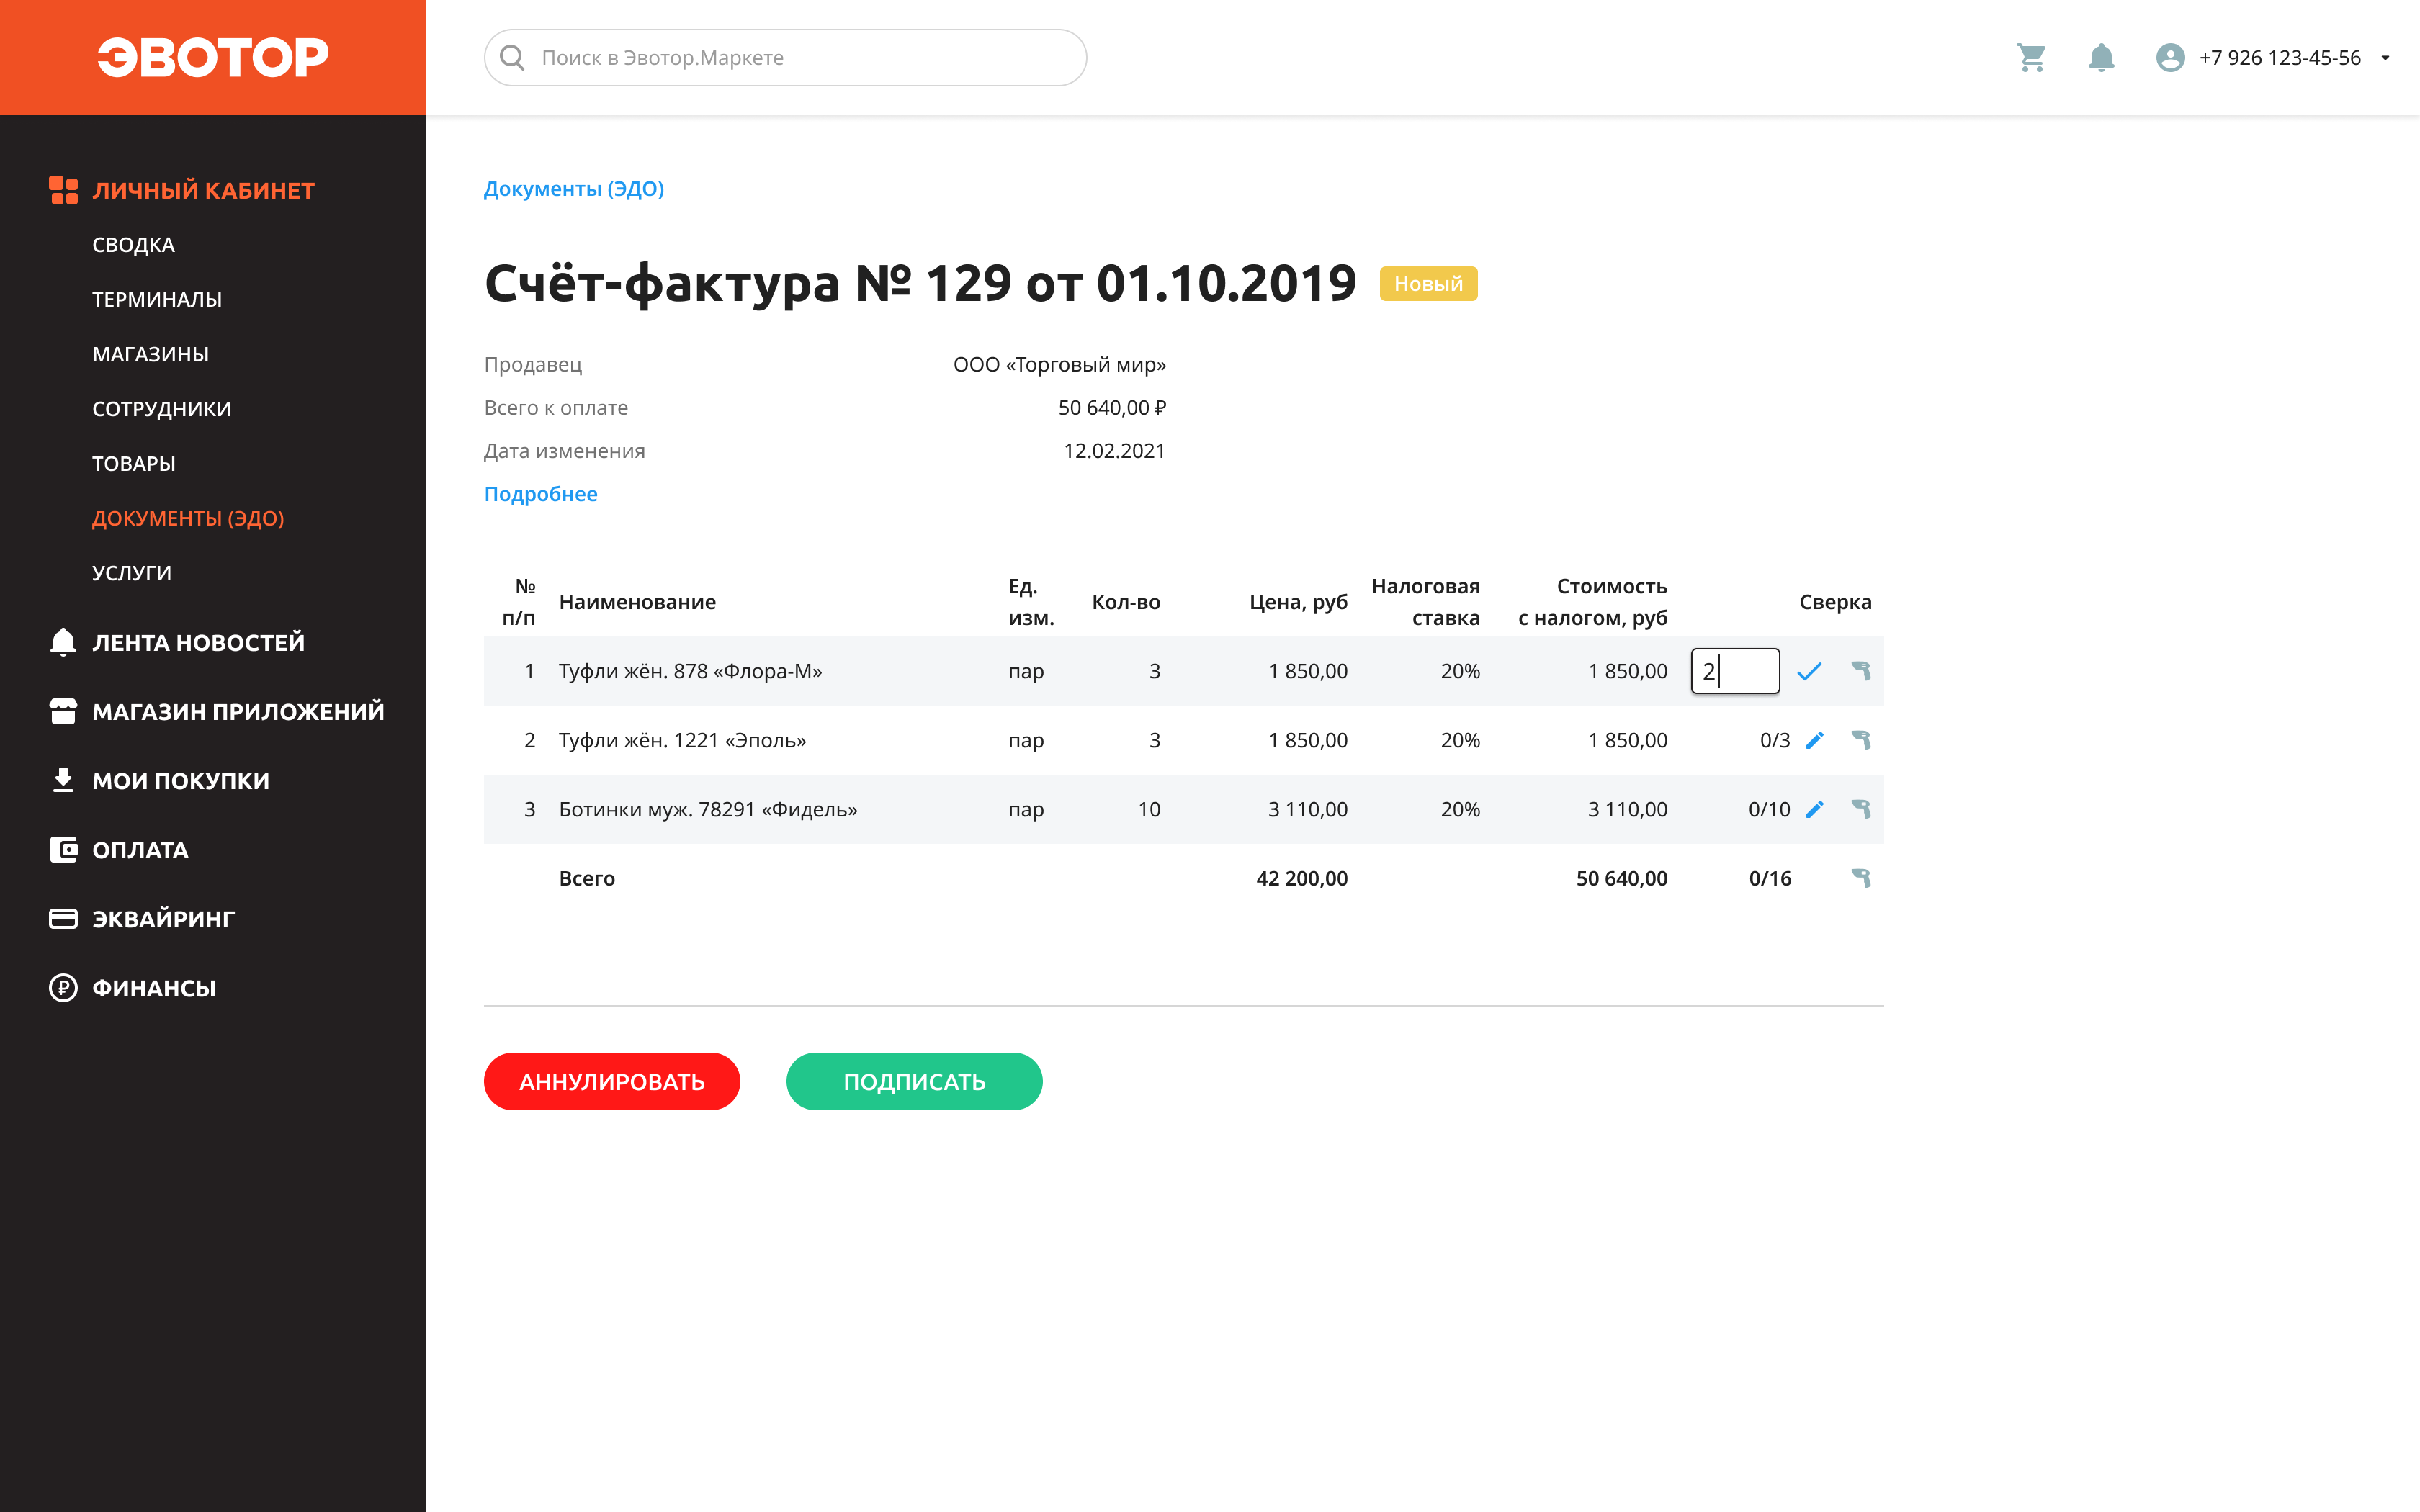Click the 3 110,00 price cell
The width and height of the screenshot is (2420, 1512).
tap(1307, 809)
